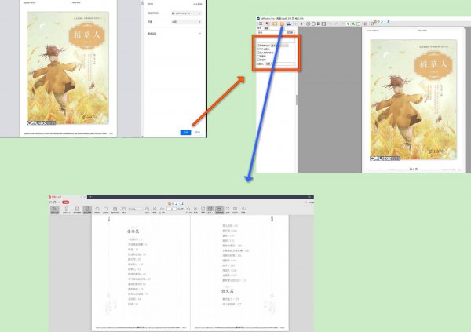Click the fullscreen corners icon in reader toolbar
This screenshot has width=471, height=332.
[x=228, y=210]
